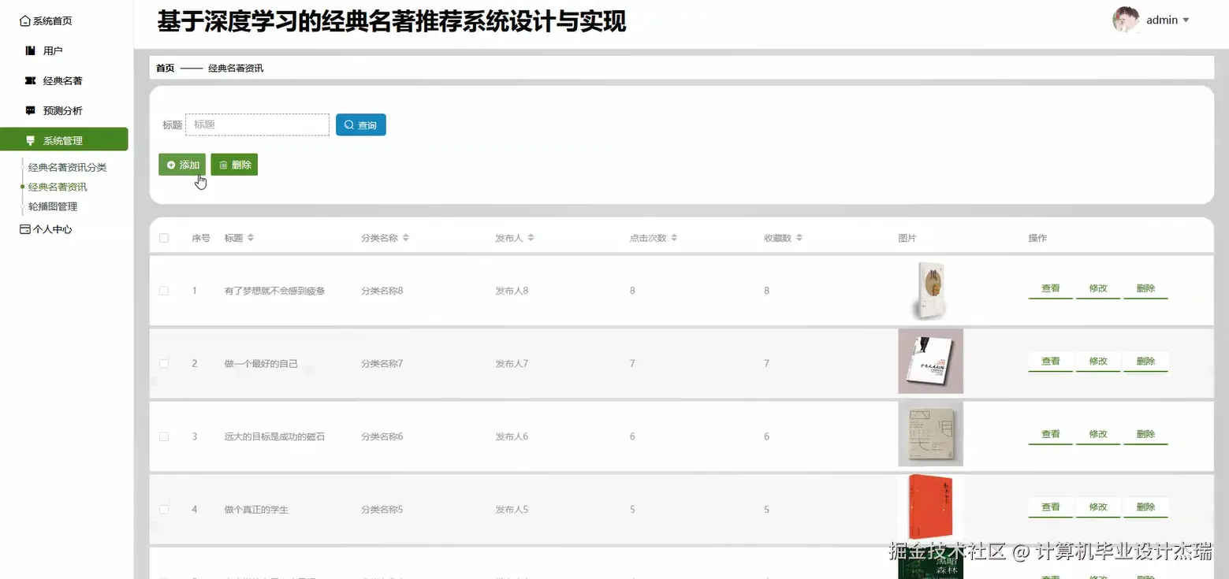
Task: Click 修改 for row 有了梦想就不会感到疲惫
Action: tap(1098, 289)
